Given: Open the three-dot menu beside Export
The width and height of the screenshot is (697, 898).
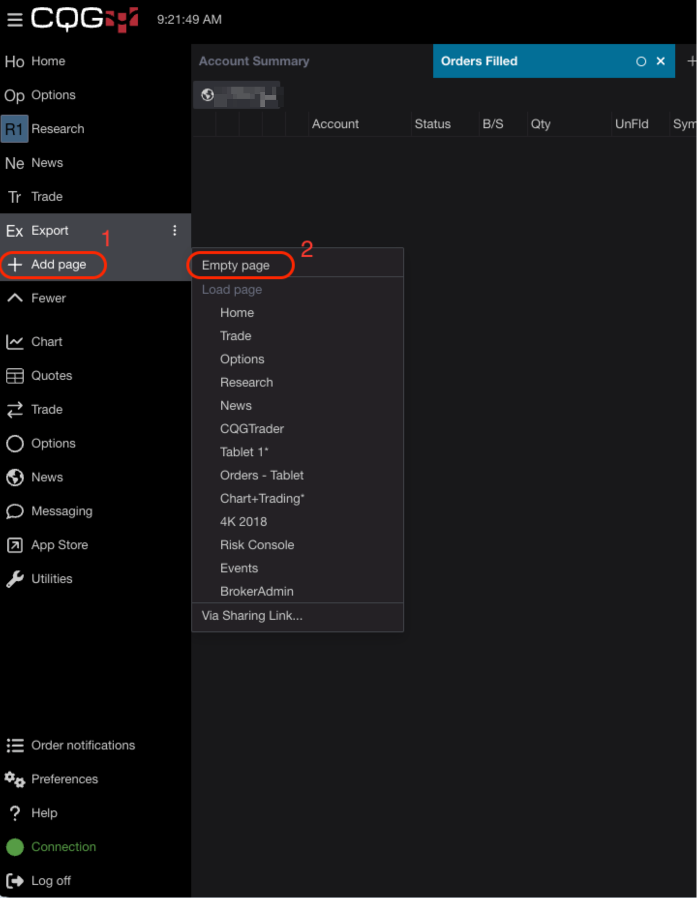Looking at the screenshot, I should pos(175,230).
